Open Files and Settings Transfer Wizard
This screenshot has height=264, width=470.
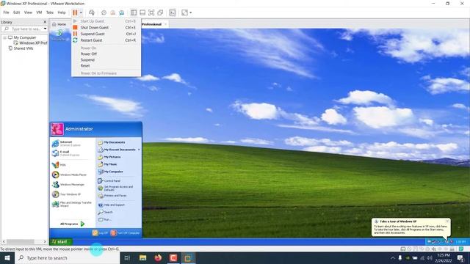point(73,205)
